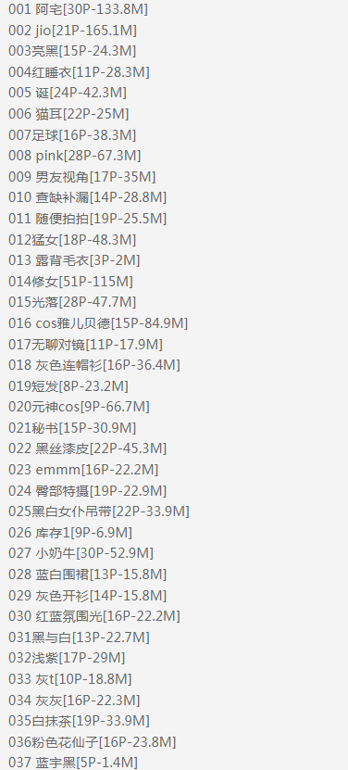Select the 008 pink[28P-67.3M] entry
Viewport: 348px width, 770px height.
(75, 156)
